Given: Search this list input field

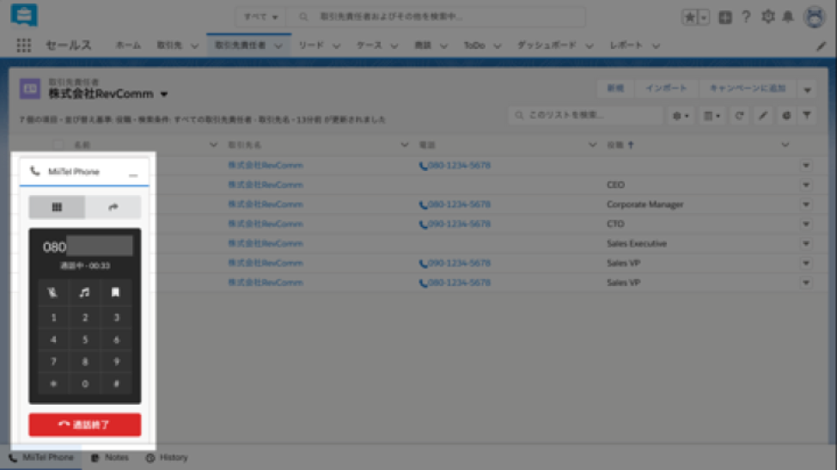Looking at the screenshot, I should click(585, 115).
